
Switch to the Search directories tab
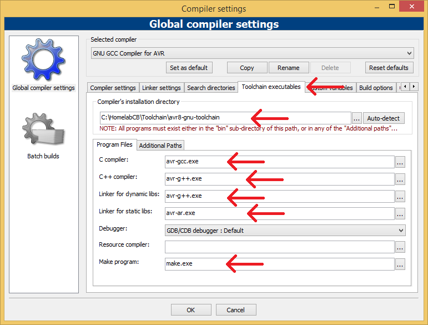coord(211,88)
